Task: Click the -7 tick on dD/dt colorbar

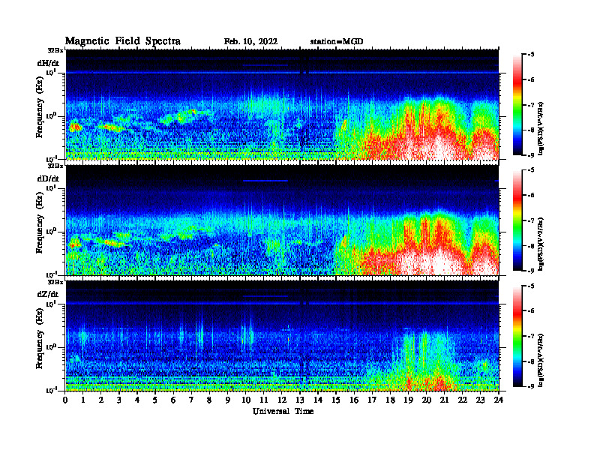Action: (x=531, y=220)
